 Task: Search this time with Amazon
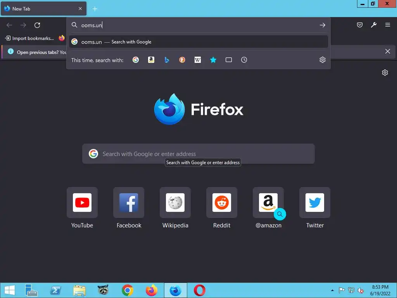[x=151, y=60]
